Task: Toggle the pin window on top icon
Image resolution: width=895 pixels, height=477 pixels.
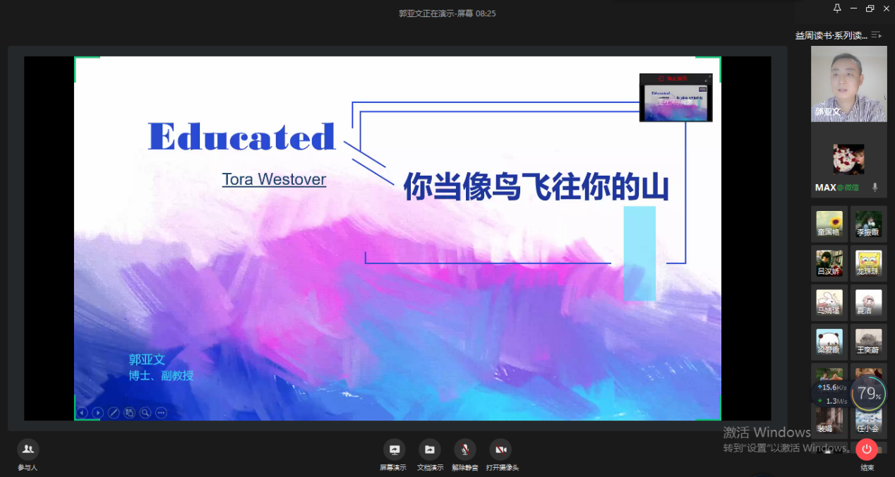Action: pos(837,8)
